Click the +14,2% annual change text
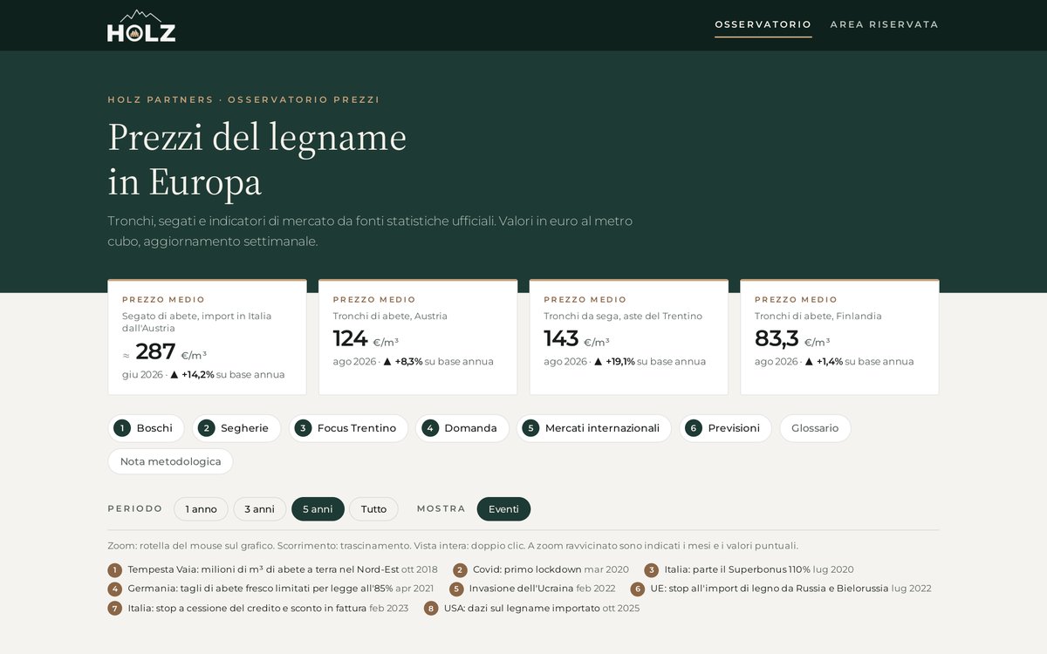The width and height of the screenshot is (1047, 654). 198,375
